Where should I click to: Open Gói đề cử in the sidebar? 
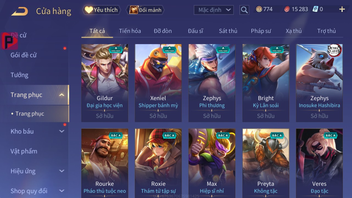pos(24,55)
